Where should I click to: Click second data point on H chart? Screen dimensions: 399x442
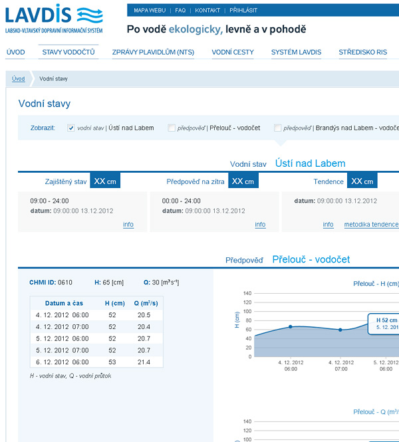(340, 330)
